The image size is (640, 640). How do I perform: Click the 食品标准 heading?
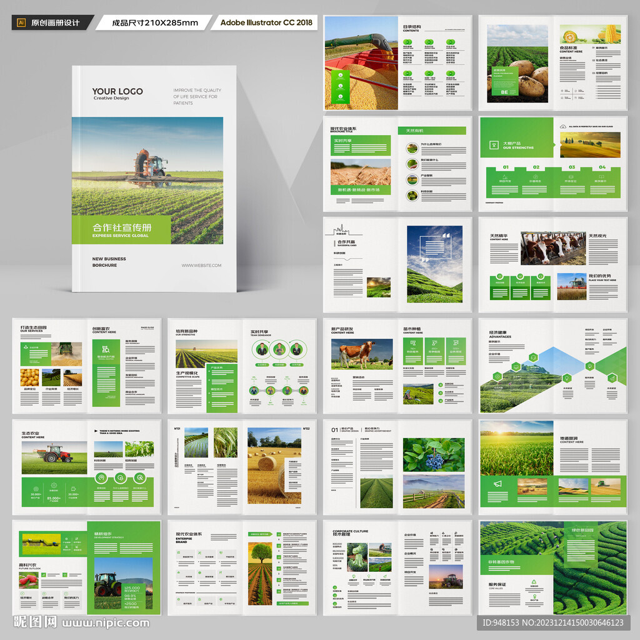[568, 47]
